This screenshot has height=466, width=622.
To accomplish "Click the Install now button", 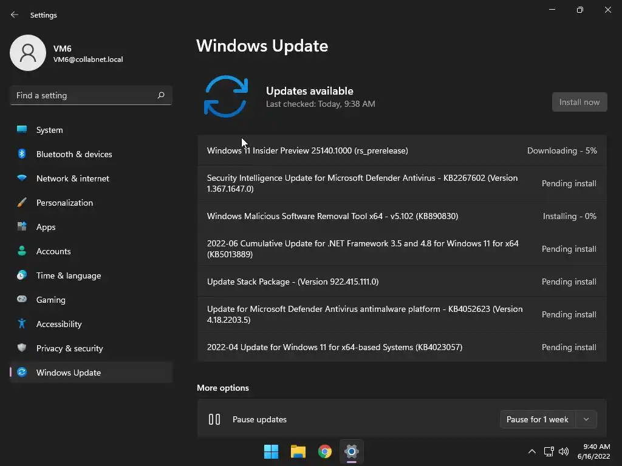I will 579,102.
